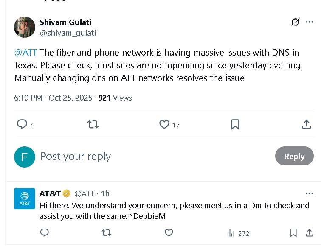Bookmark Shivam Gulati's post
The image size is (321, 246).
pyautogui.click(x=235, y=124)
